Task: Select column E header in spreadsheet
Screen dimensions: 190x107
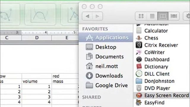Action: pyautogui.click(x=65, y=38)
